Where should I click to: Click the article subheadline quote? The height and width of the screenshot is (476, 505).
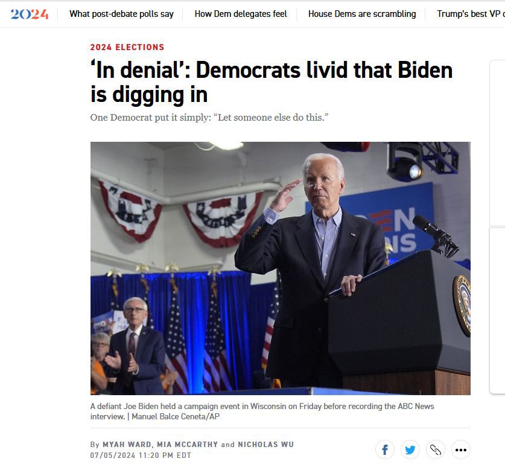pos(209,118)
